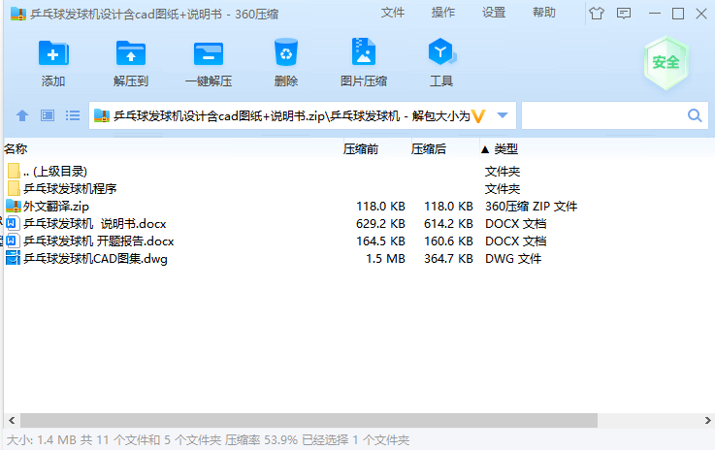Screen dimensions: 715x450
Task: Switch to the icon view mode button
Action: coord(48,115)
